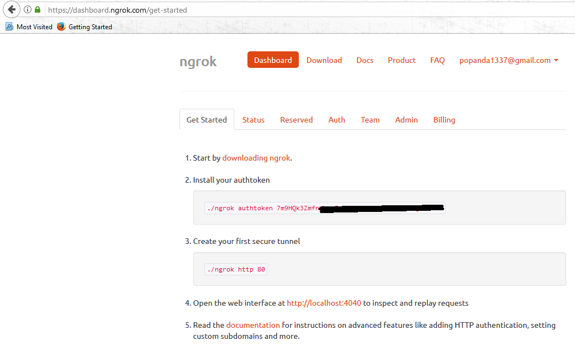Screen dimensions: 575x346
Task: Switch to the Billing tab
Action: point(444,120)
